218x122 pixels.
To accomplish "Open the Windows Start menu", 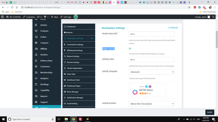I will click(x=3, y=119).
